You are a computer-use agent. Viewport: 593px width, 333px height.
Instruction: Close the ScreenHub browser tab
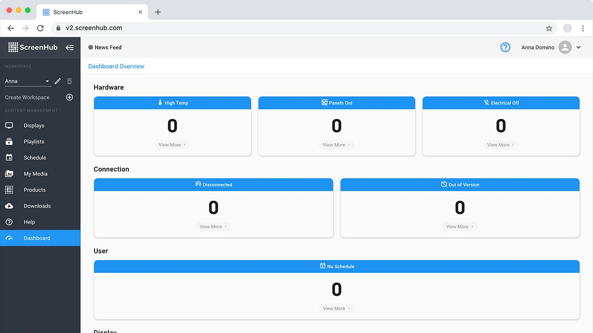click(140, 12)
